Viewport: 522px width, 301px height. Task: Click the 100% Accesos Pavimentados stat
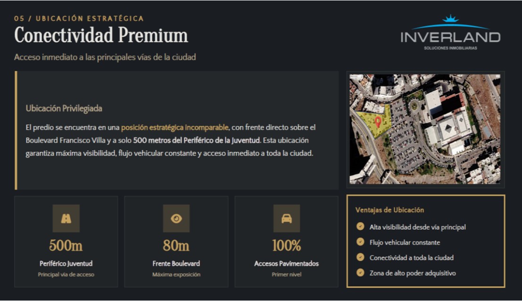pyautogui.click(x=286, y=245)
